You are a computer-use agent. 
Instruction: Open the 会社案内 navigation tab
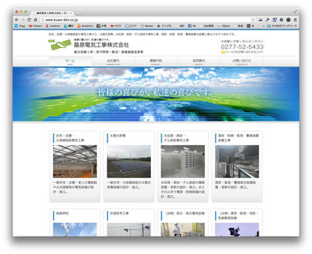pyautogui.click(x=113, y=61)
